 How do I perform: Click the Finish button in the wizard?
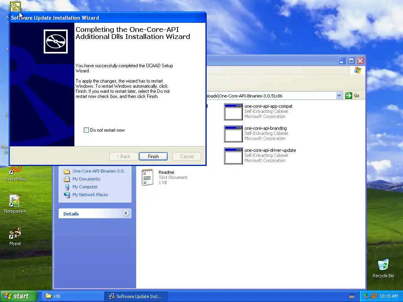click(x=153, y=157)
